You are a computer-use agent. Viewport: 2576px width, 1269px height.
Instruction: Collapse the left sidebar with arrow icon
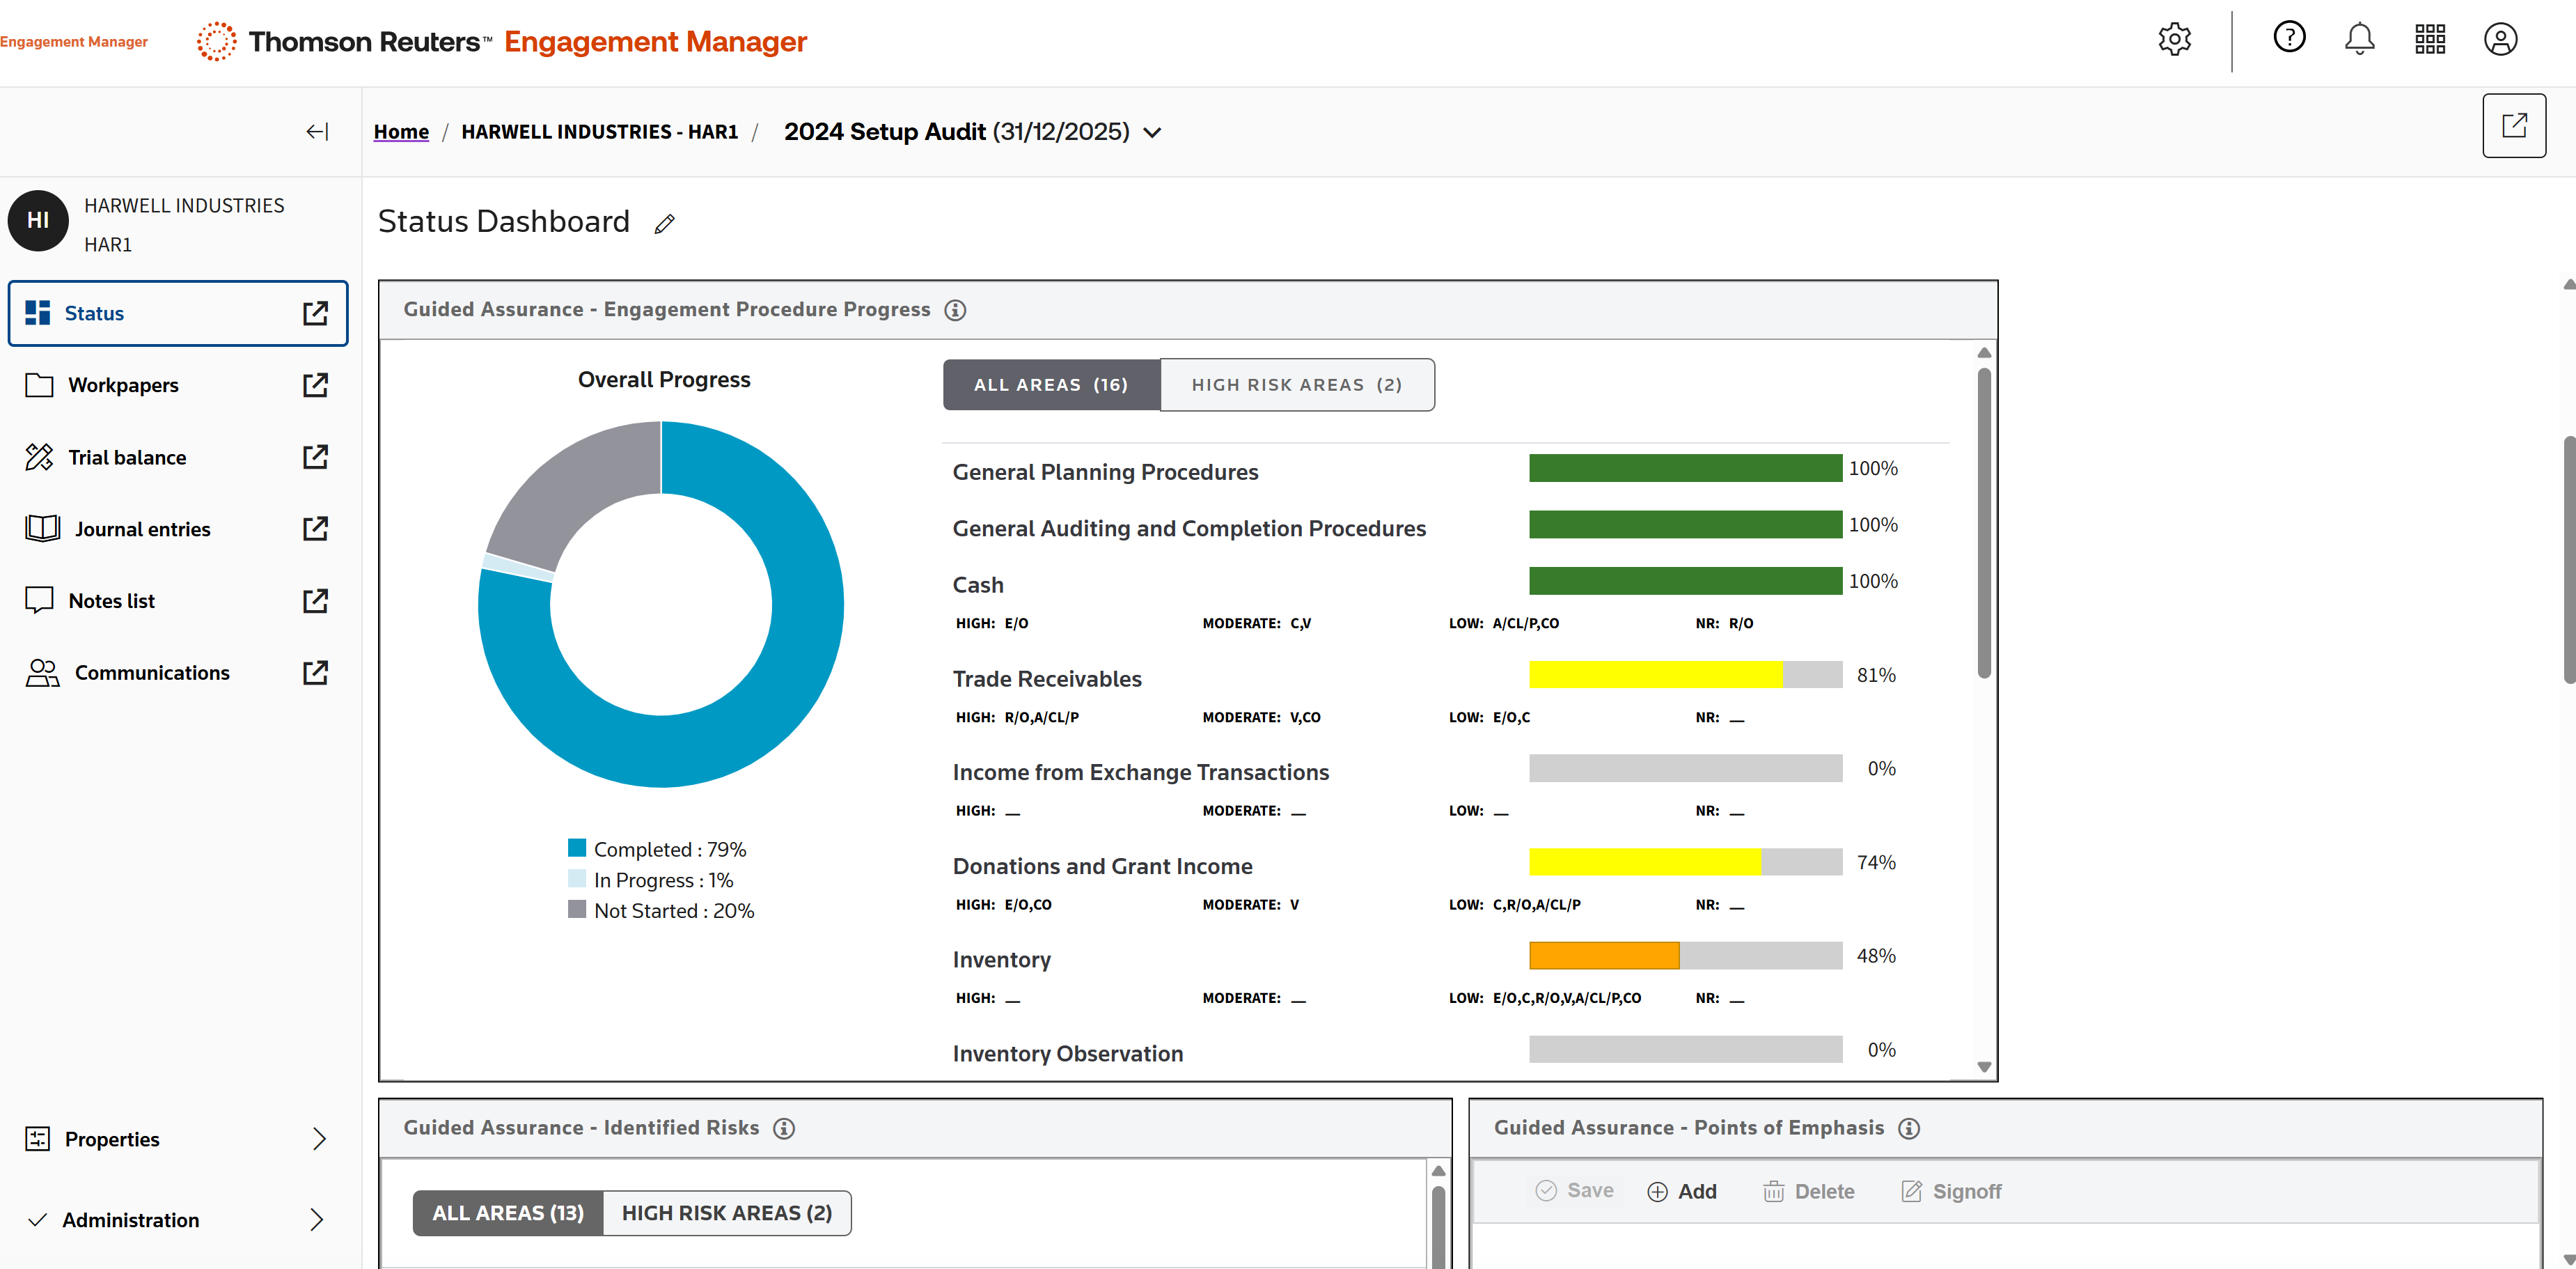click(317, 132)
